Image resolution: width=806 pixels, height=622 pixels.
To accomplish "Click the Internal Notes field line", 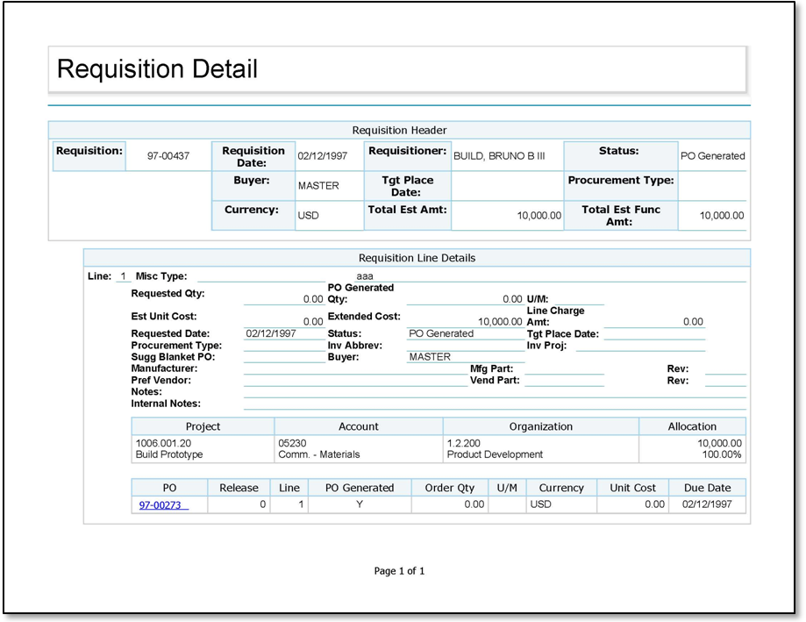I will (x=494, y=404).
